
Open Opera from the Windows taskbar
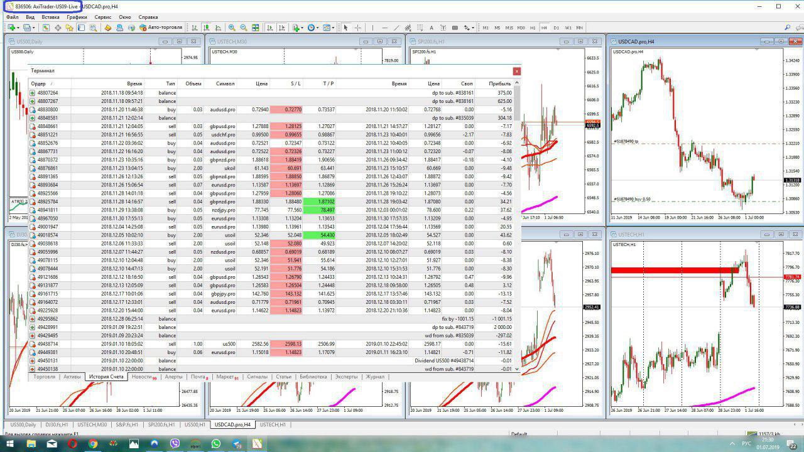coord(72,444)
